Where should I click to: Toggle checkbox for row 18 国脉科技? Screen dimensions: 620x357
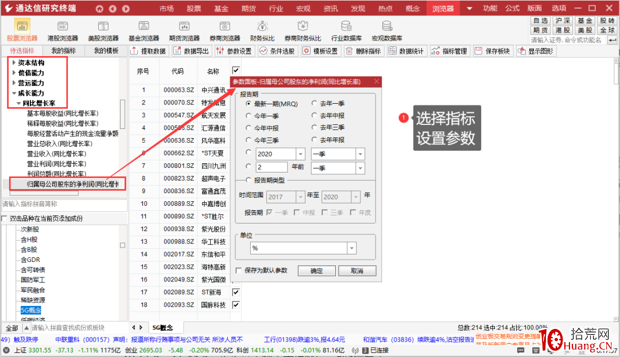pos(236,305)
